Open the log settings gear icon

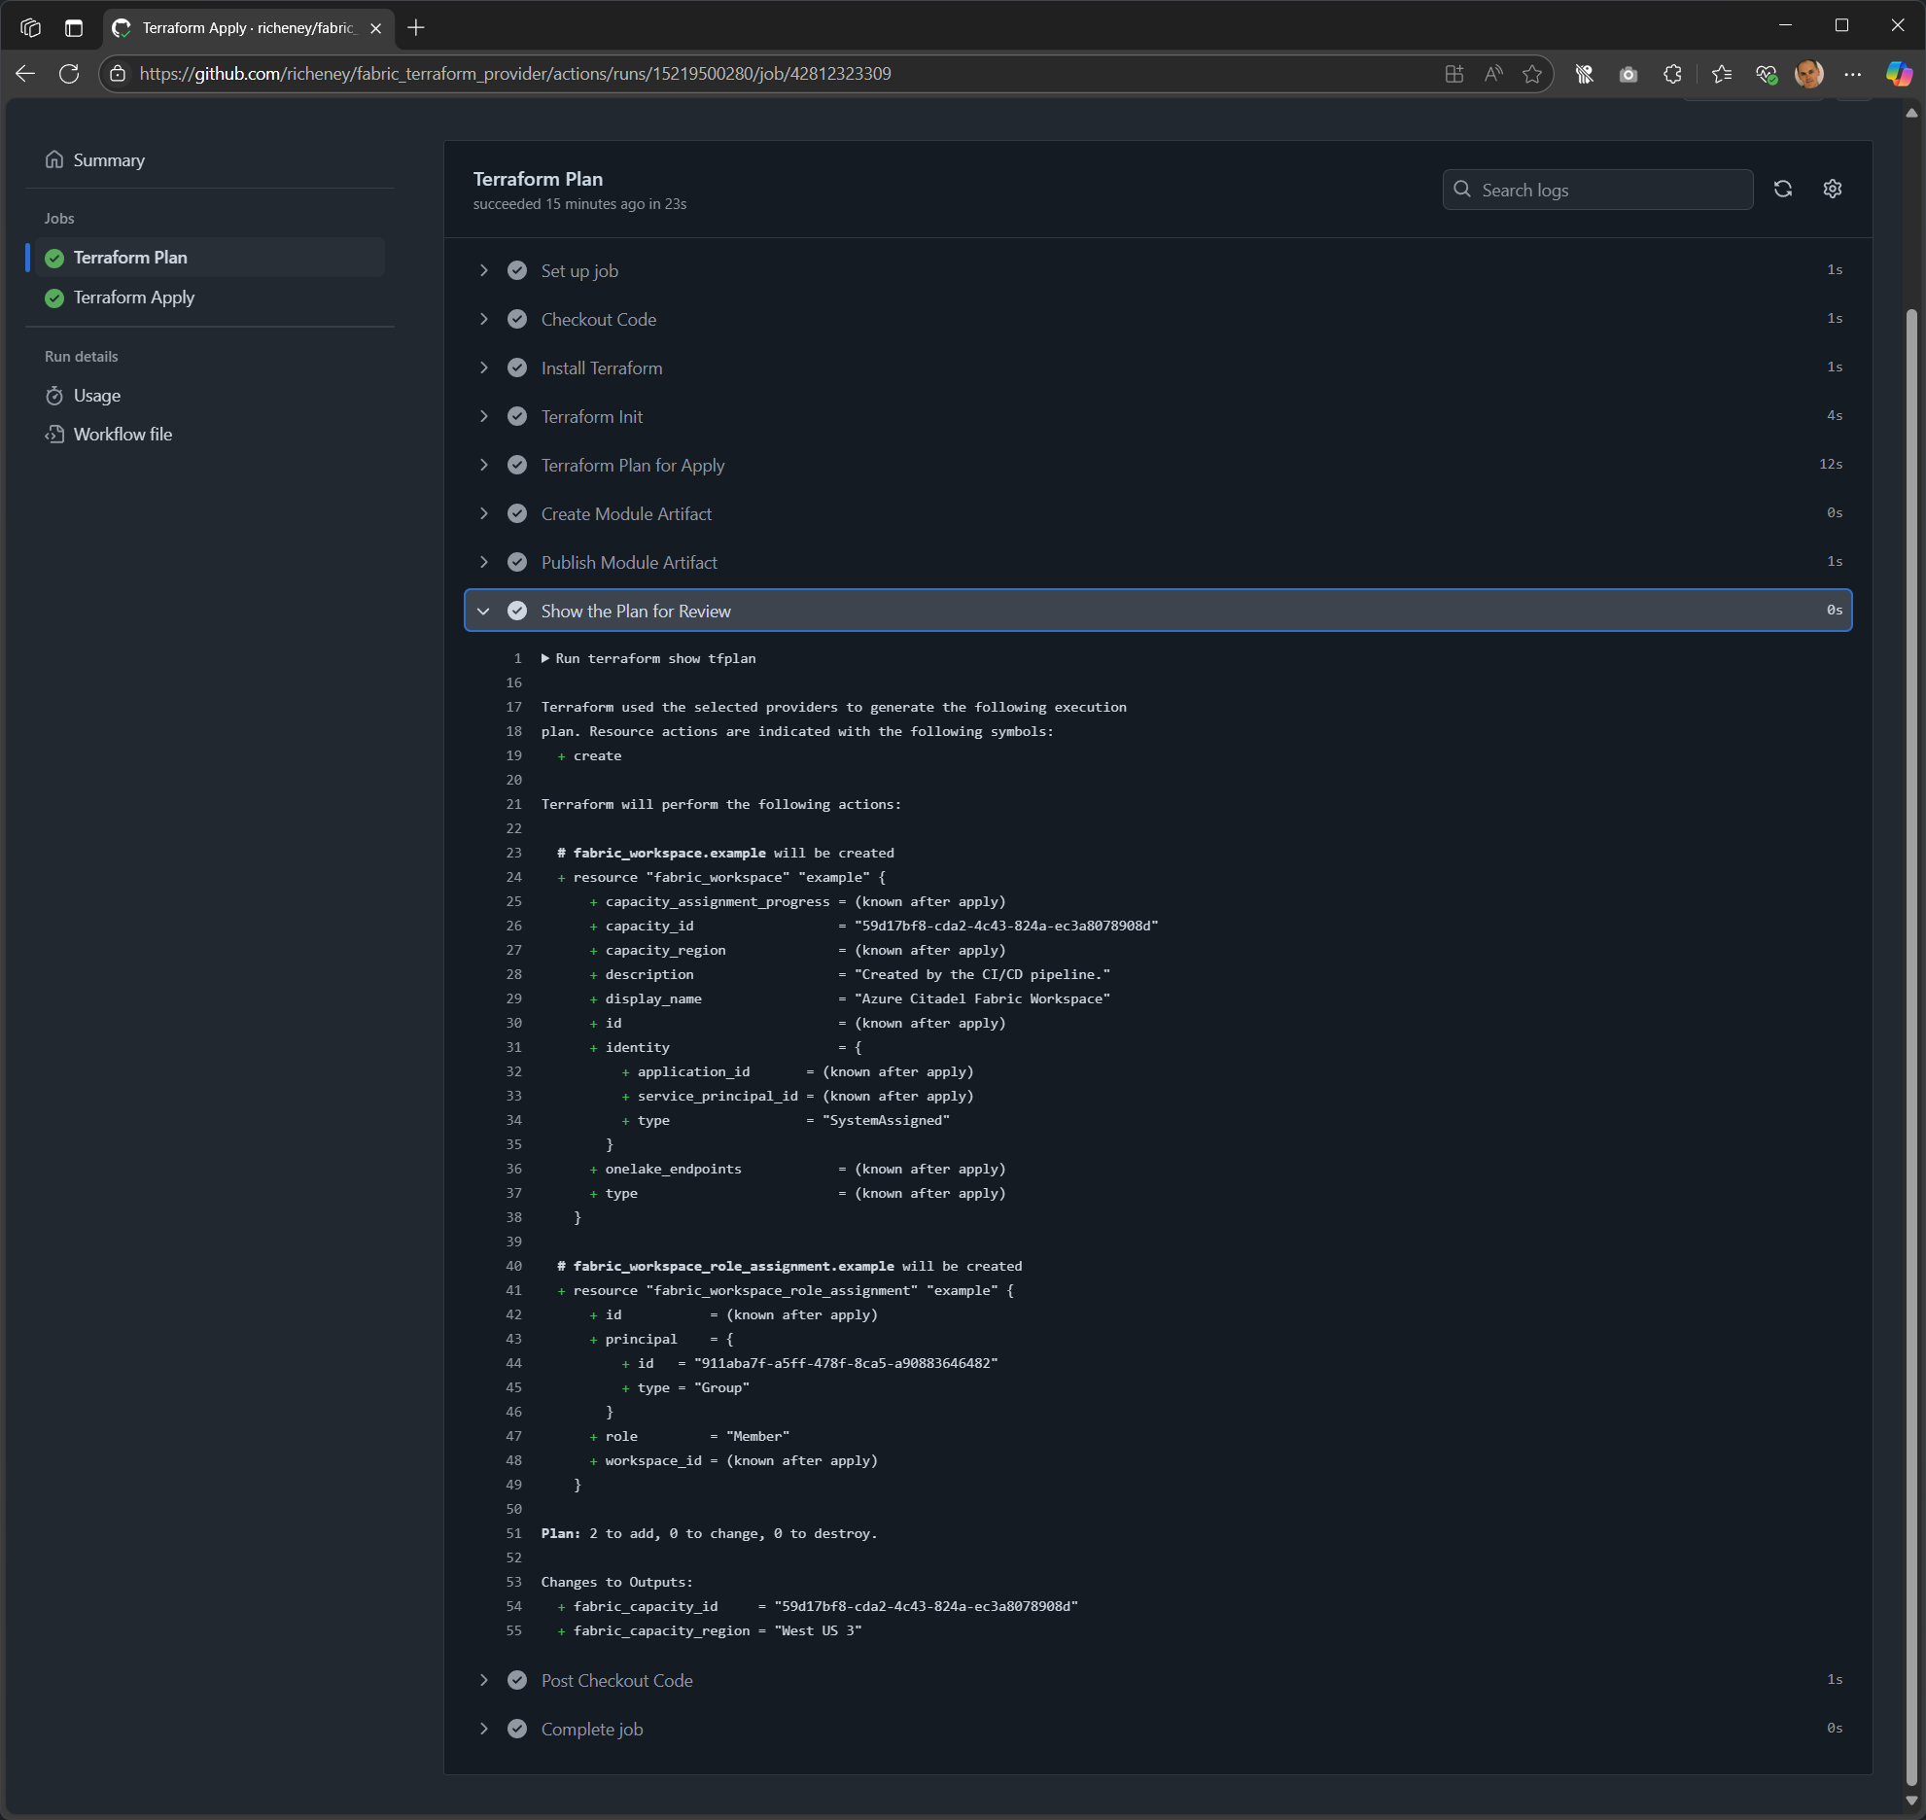point(1832,189)
